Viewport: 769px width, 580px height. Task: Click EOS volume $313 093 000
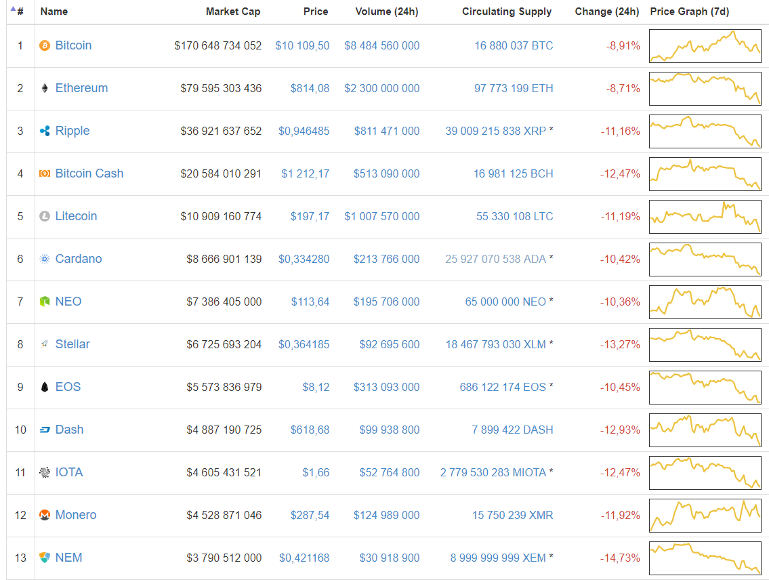point(386,388)
